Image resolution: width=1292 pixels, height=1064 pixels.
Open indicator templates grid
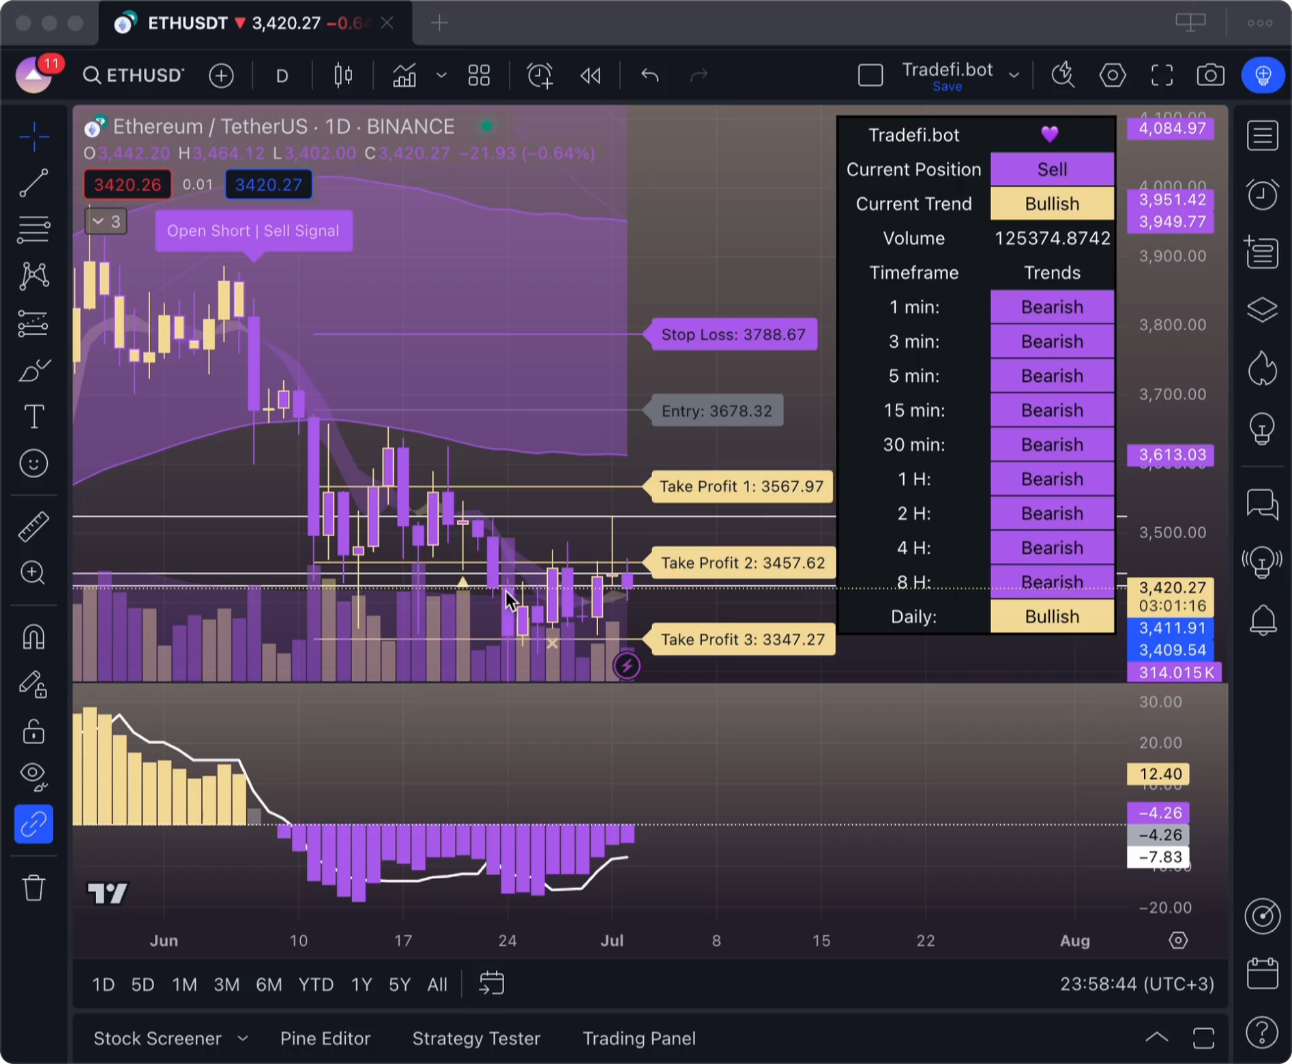[x=479, y=75]
